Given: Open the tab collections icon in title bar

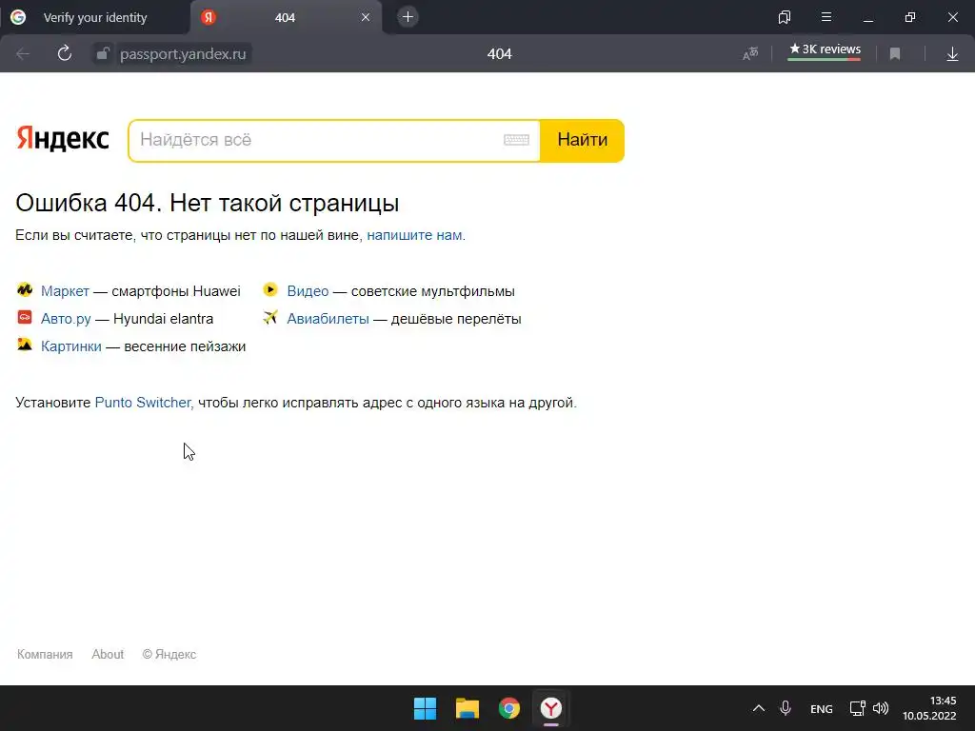Looking at the screenshot, I should click(x=785, y=17).
